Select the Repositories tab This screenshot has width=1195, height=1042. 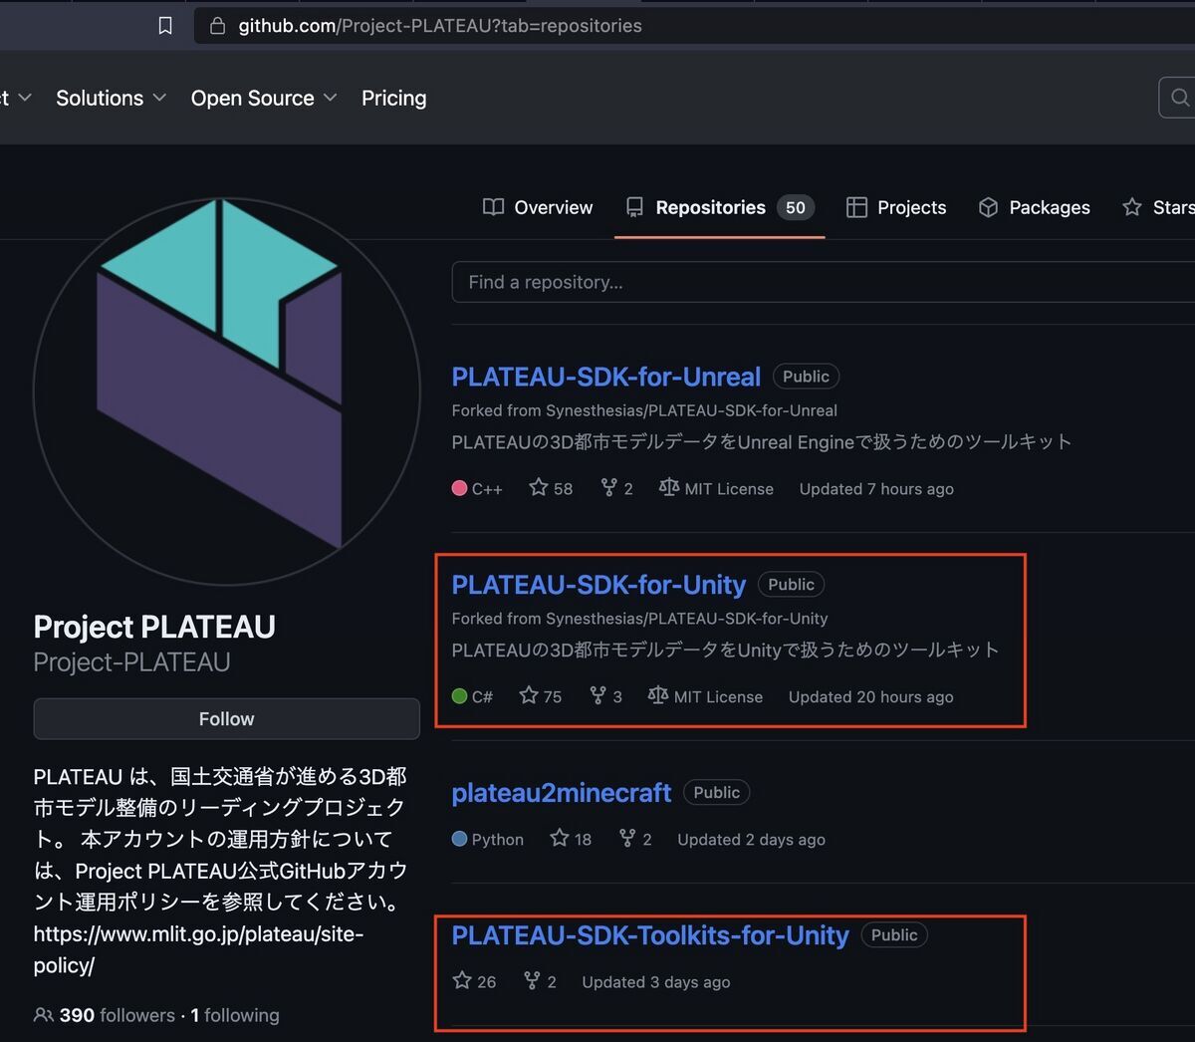coord(719,207)
